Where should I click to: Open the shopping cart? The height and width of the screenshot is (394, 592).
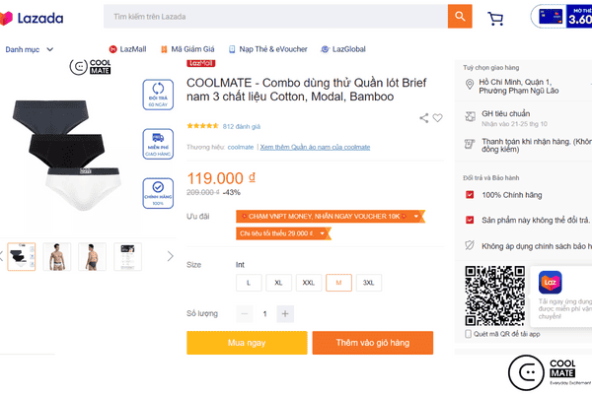click(x=495, y=18)
